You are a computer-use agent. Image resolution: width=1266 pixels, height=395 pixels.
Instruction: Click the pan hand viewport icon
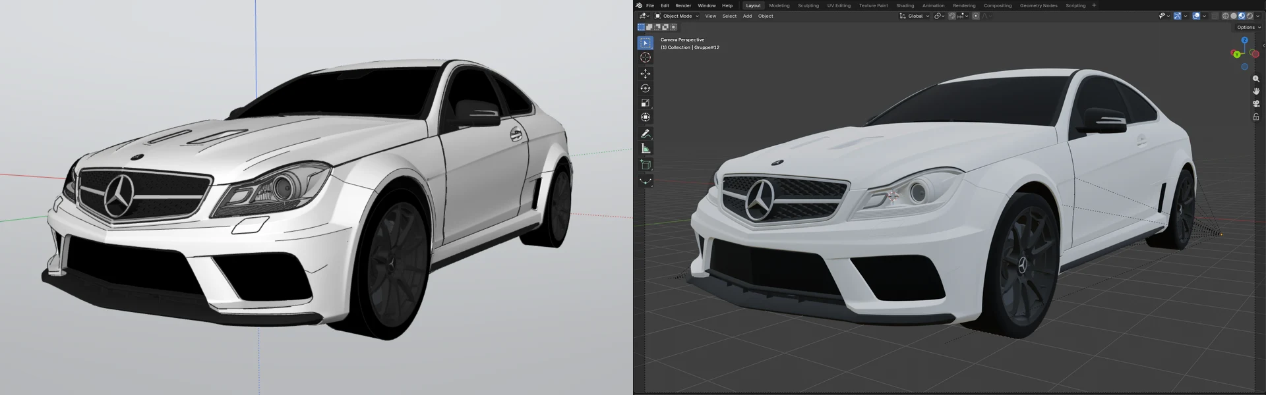[x=1256, y=92]
